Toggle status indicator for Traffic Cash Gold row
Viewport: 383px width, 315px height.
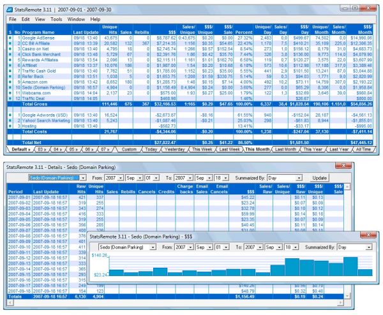(x=10, y=71)
